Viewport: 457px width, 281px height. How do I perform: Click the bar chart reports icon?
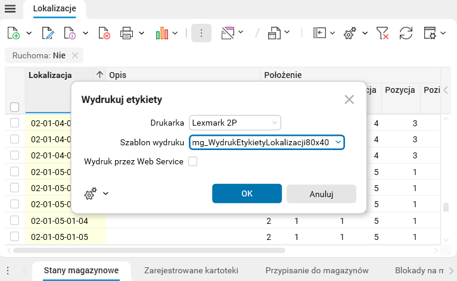point(162,33)
